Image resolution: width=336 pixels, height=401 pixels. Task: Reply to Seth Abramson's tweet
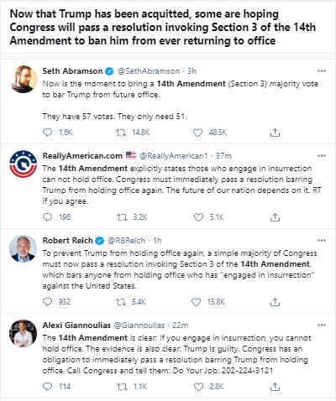pos(47,133)
